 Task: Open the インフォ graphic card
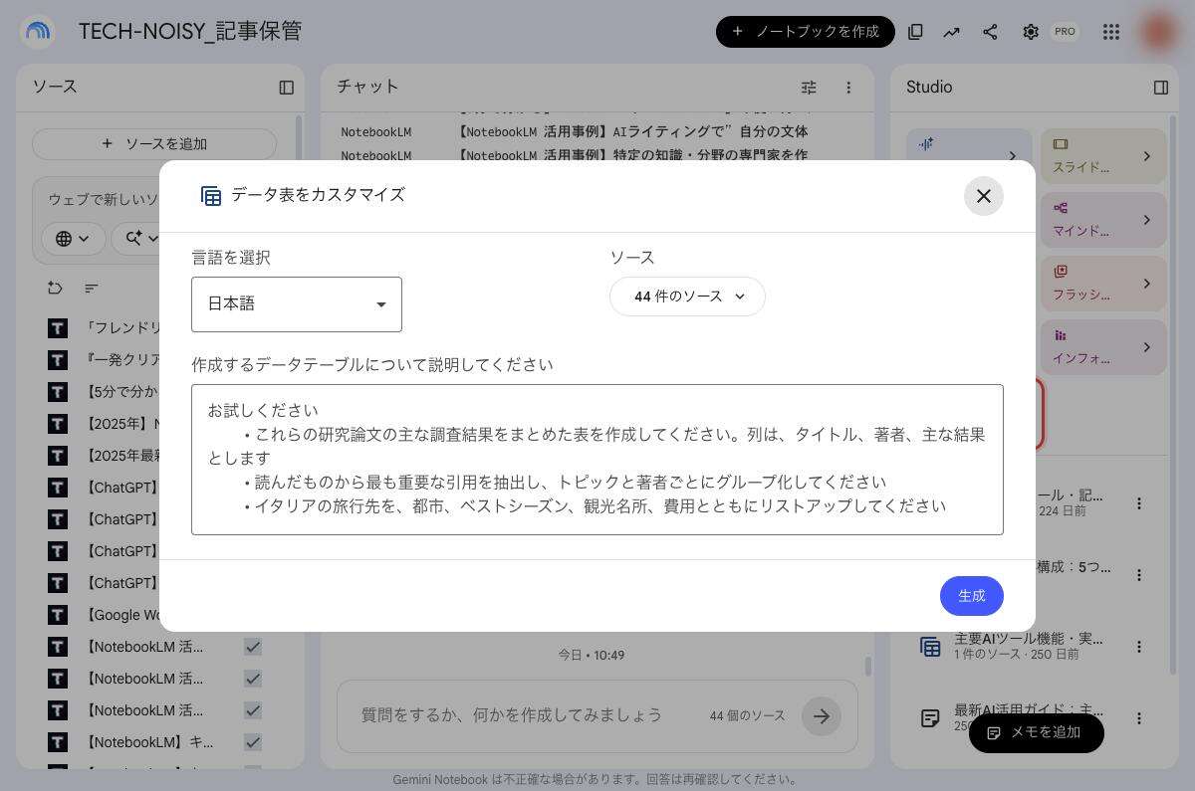pos(1102,347)
